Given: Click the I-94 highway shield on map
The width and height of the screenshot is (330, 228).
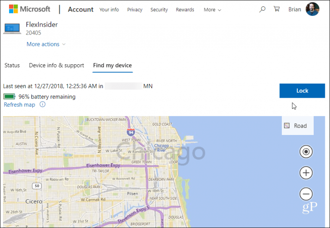Looking at the screenshot, I should click(131, 132).
